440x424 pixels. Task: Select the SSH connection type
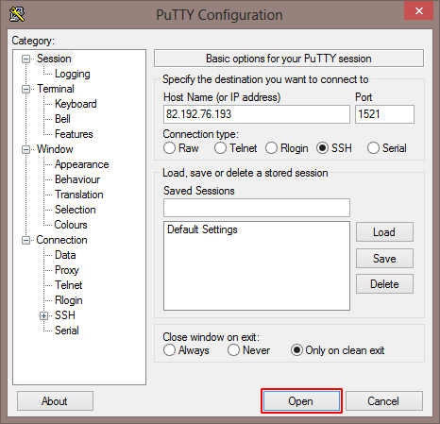coord(322,148)
